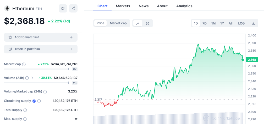Click the green current price dot on chart
This screenshot has width=264, height=124.
[x=243, y=60]
